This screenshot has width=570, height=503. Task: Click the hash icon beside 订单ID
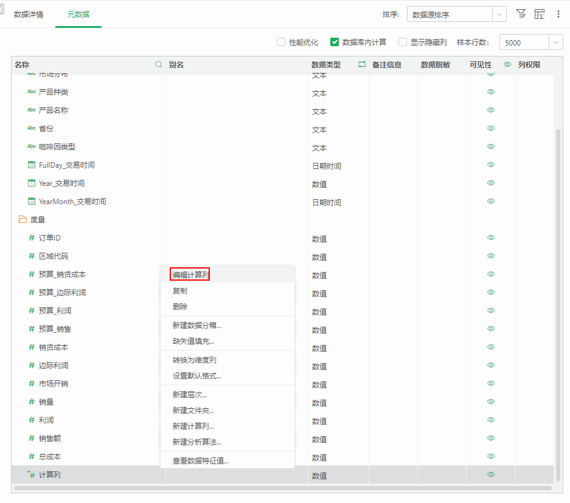tap(32, 238)
